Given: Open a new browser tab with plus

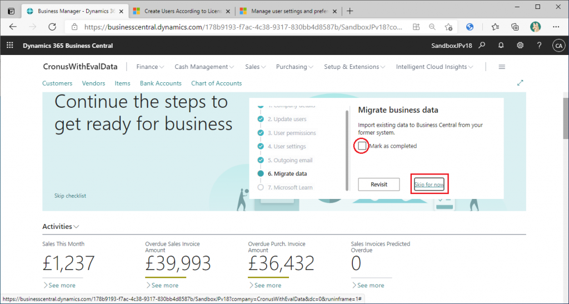Looking at the screenshot, I should point(350,11).
